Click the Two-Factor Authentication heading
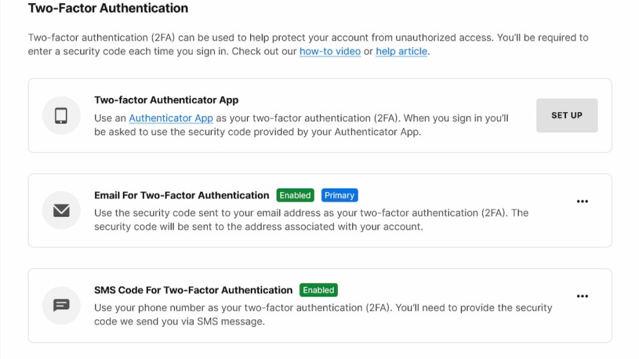This screenshot has width=639, height=359. (107, 8)
